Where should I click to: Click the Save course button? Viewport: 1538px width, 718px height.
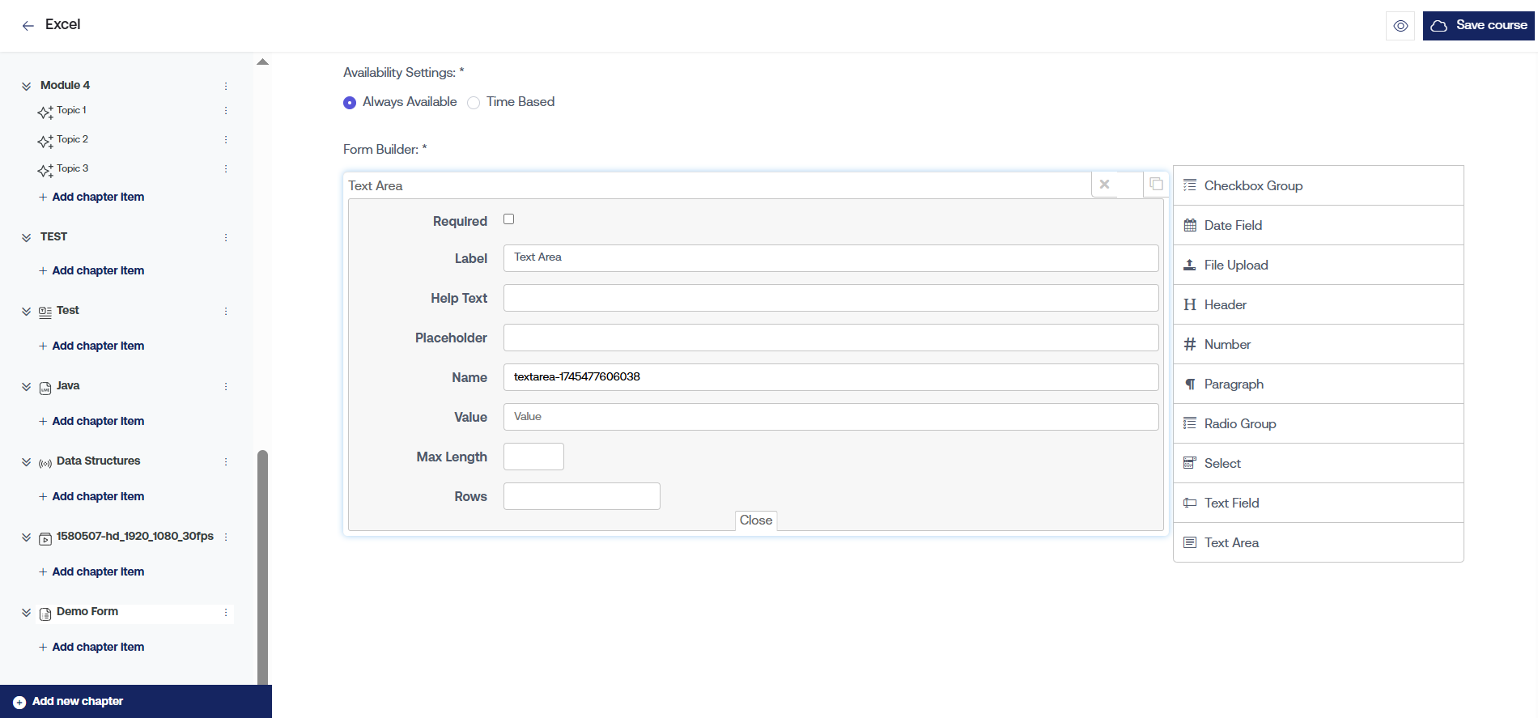pos(1478,26)
